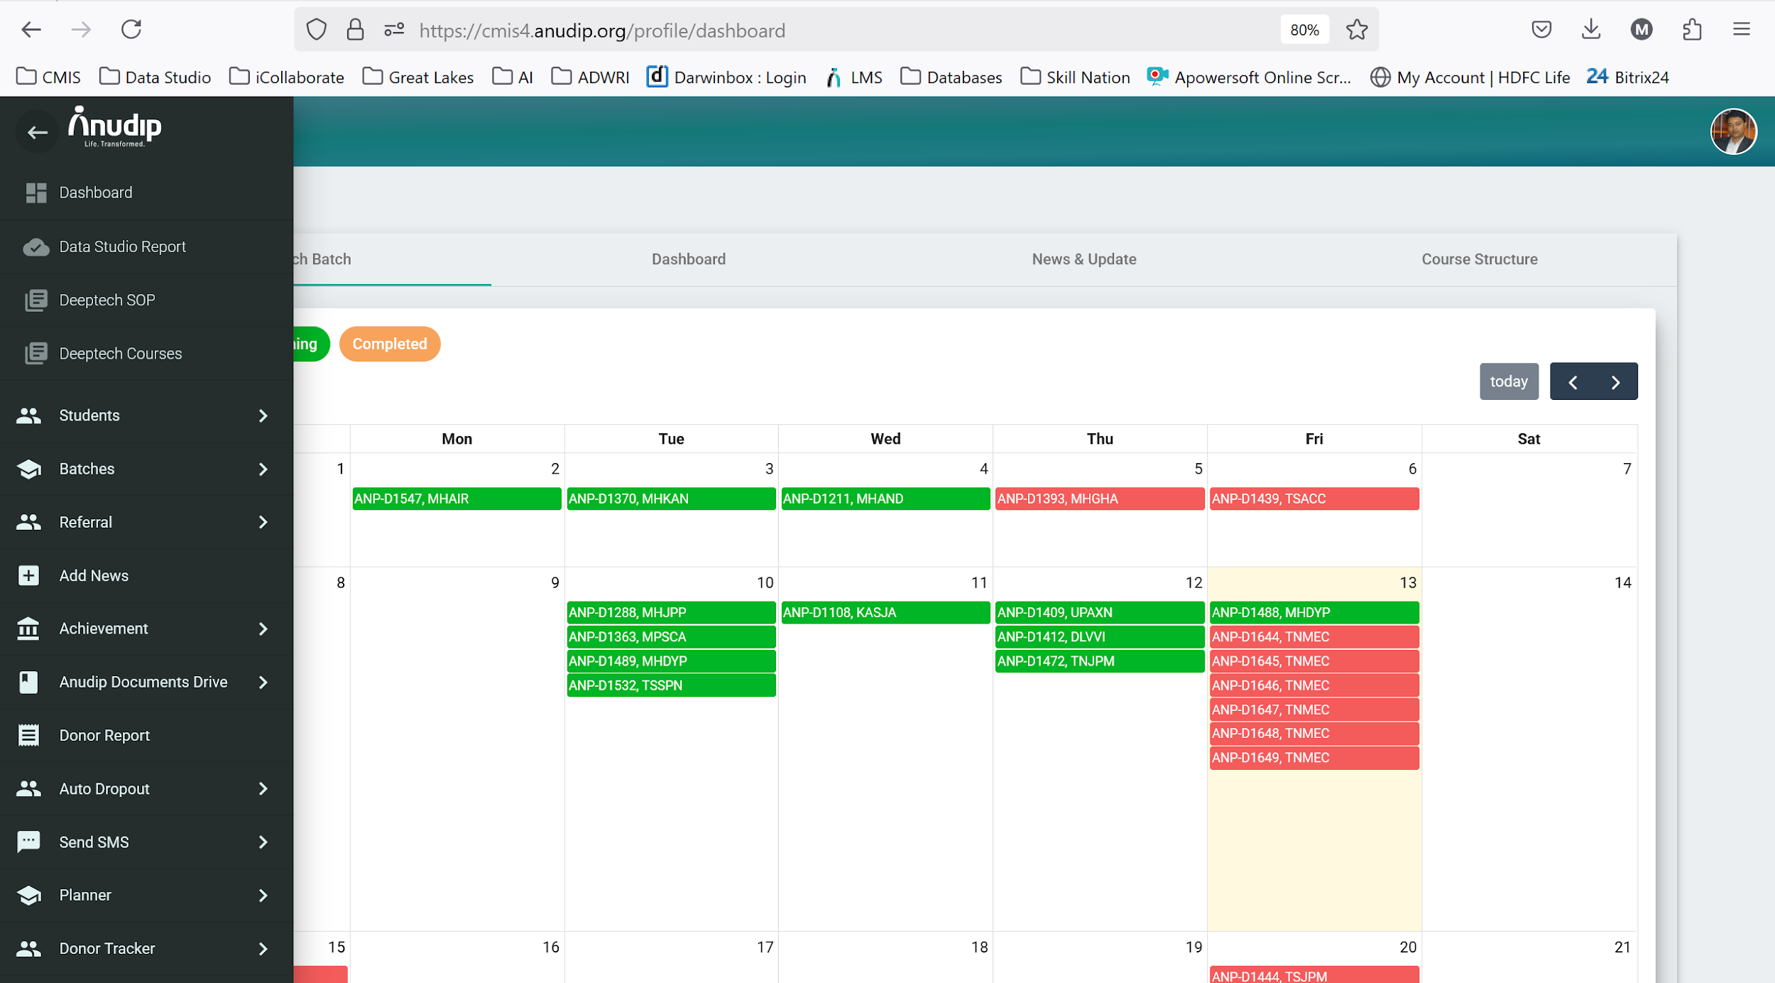The height and width of the screenshot is (983, 1775).
Task: Open the Darwinbox Login bookmark
Action: 726,77
